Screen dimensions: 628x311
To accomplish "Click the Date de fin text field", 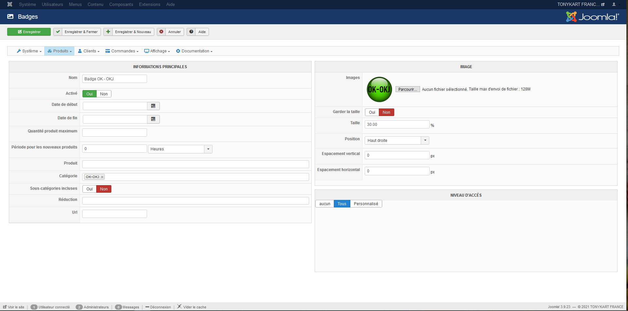I will coord(115,119).
